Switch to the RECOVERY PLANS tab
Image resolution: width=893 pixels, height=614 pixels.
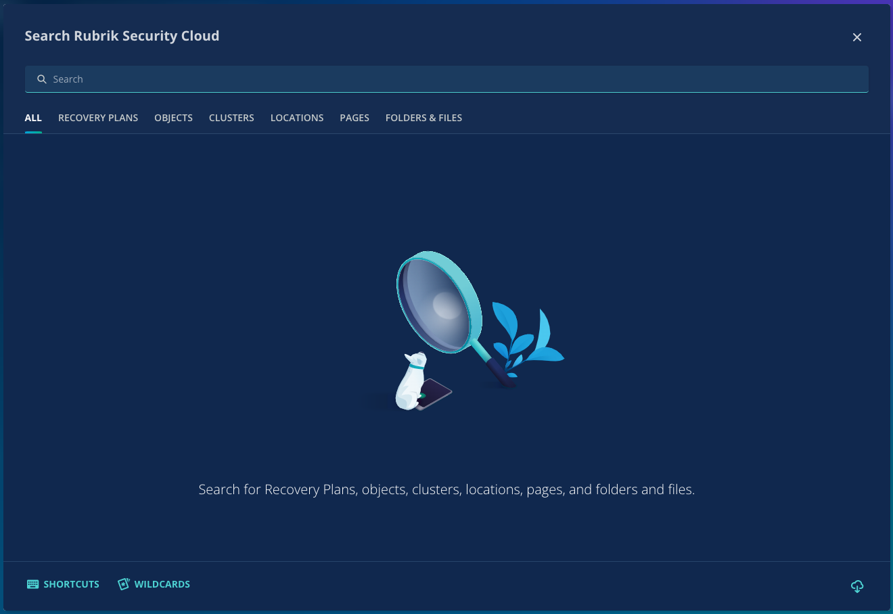point(98,118)
